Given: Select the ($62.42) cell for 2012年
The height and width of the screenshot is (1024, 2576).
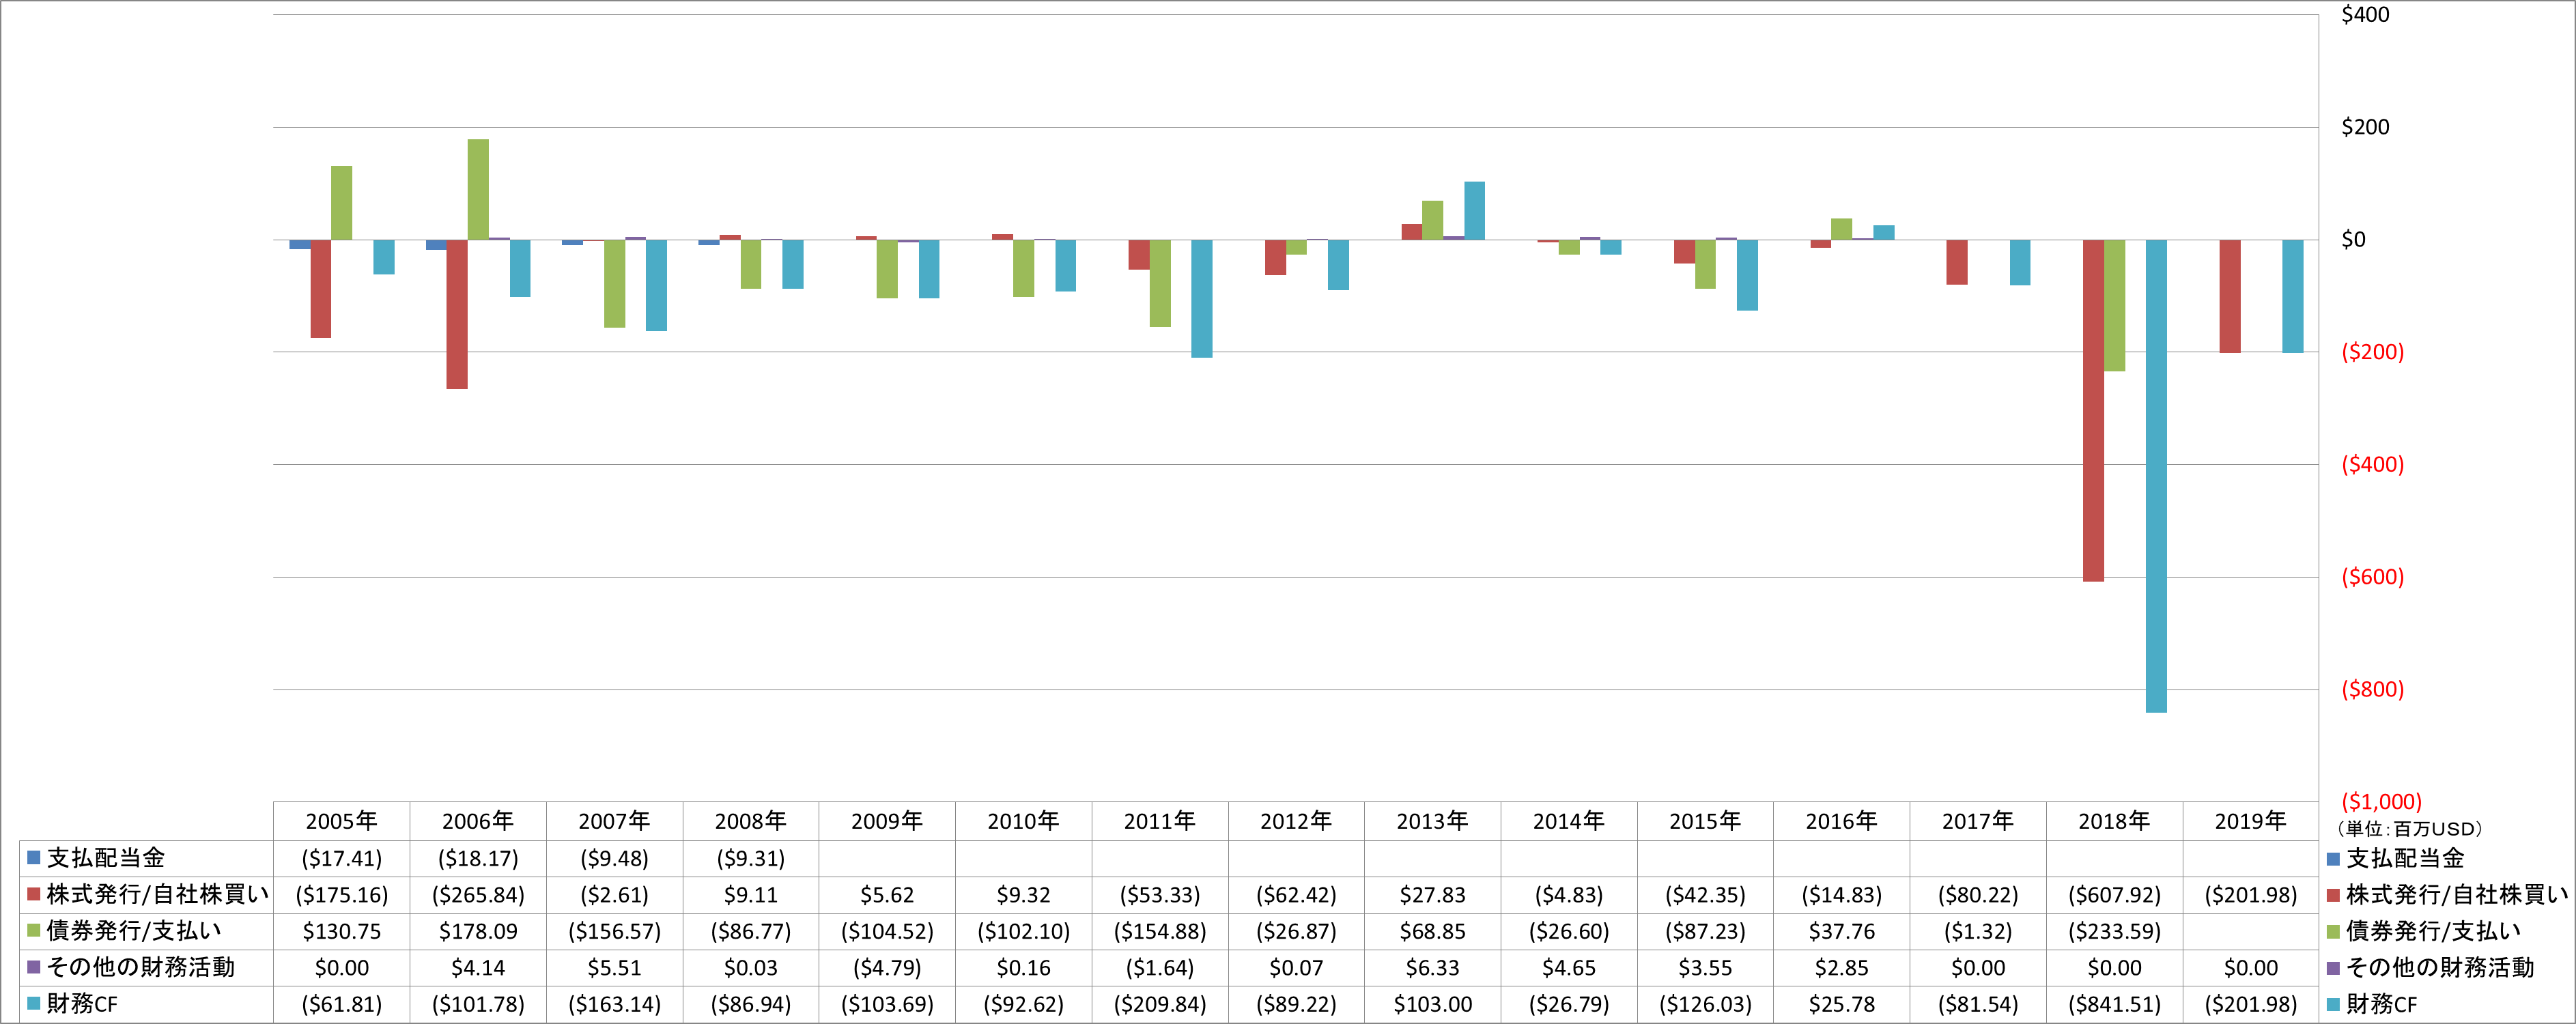Looking at the screenshot, I should (1296, 895).
